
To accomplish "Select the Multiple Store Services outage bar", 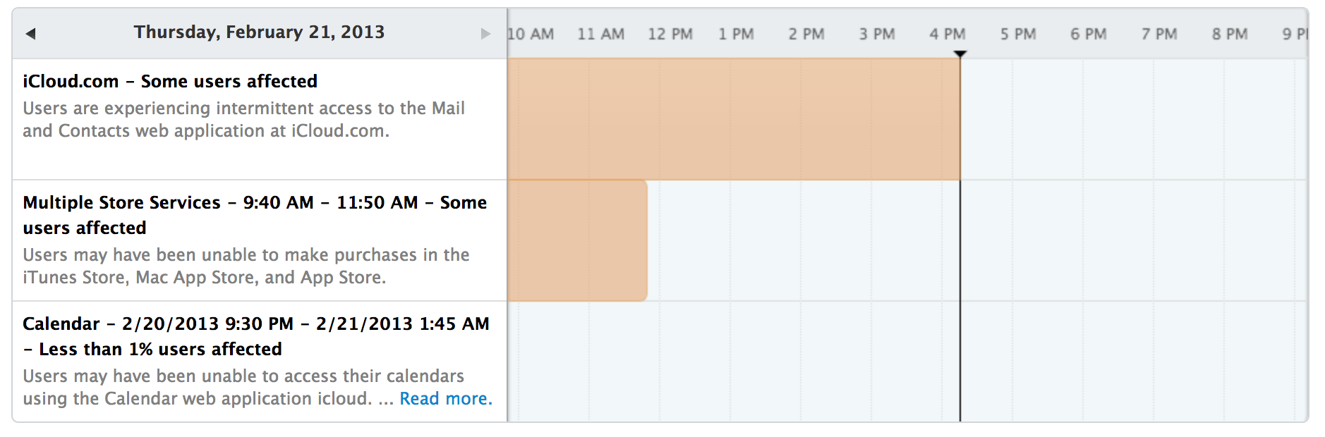I will tap(577, 240).
